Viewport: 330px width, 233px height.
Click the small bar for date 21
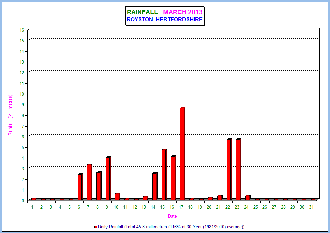220,198
